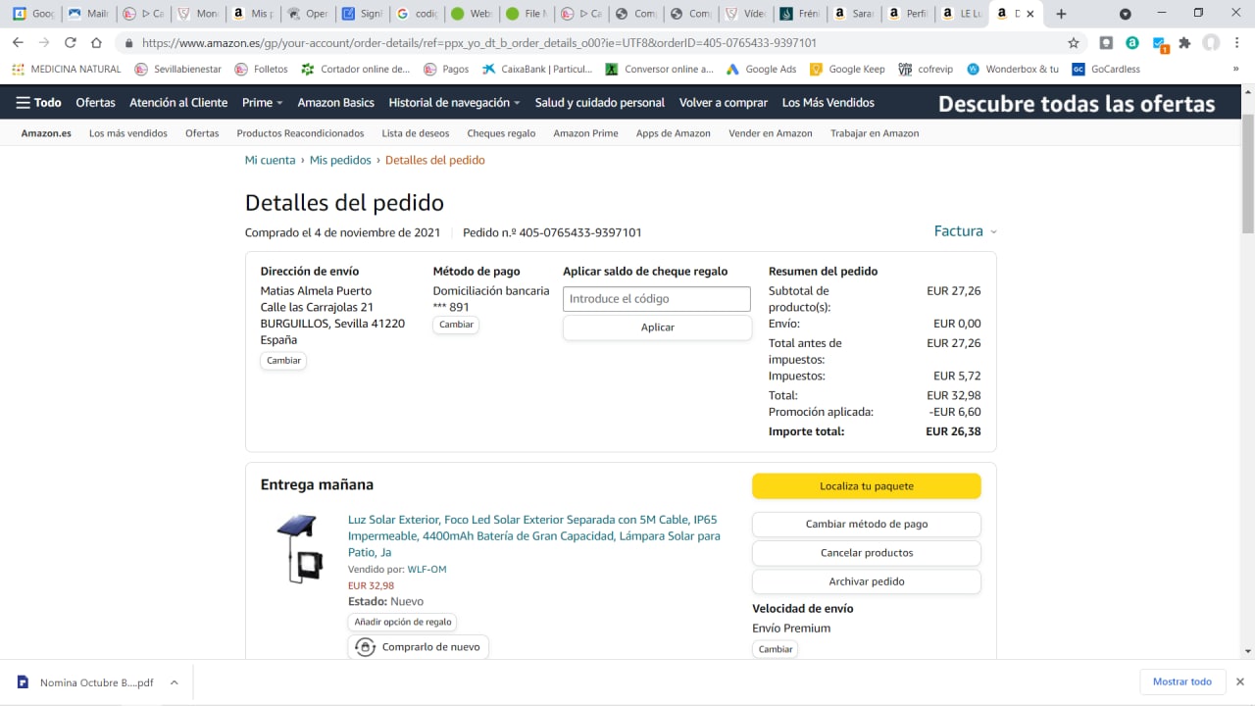The image size is (1255, 706).
Task: Click the 'Introduce el código' gift field
Action: pos(656,299)
